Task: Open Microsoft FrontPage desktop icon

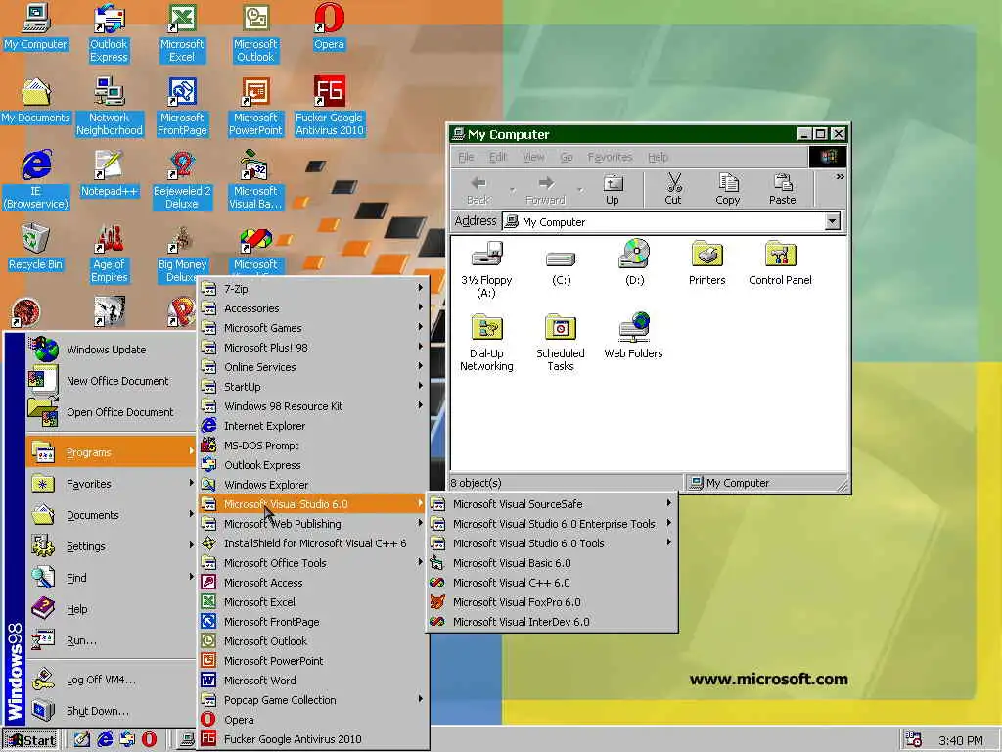Action: click(x=182, y=107)
